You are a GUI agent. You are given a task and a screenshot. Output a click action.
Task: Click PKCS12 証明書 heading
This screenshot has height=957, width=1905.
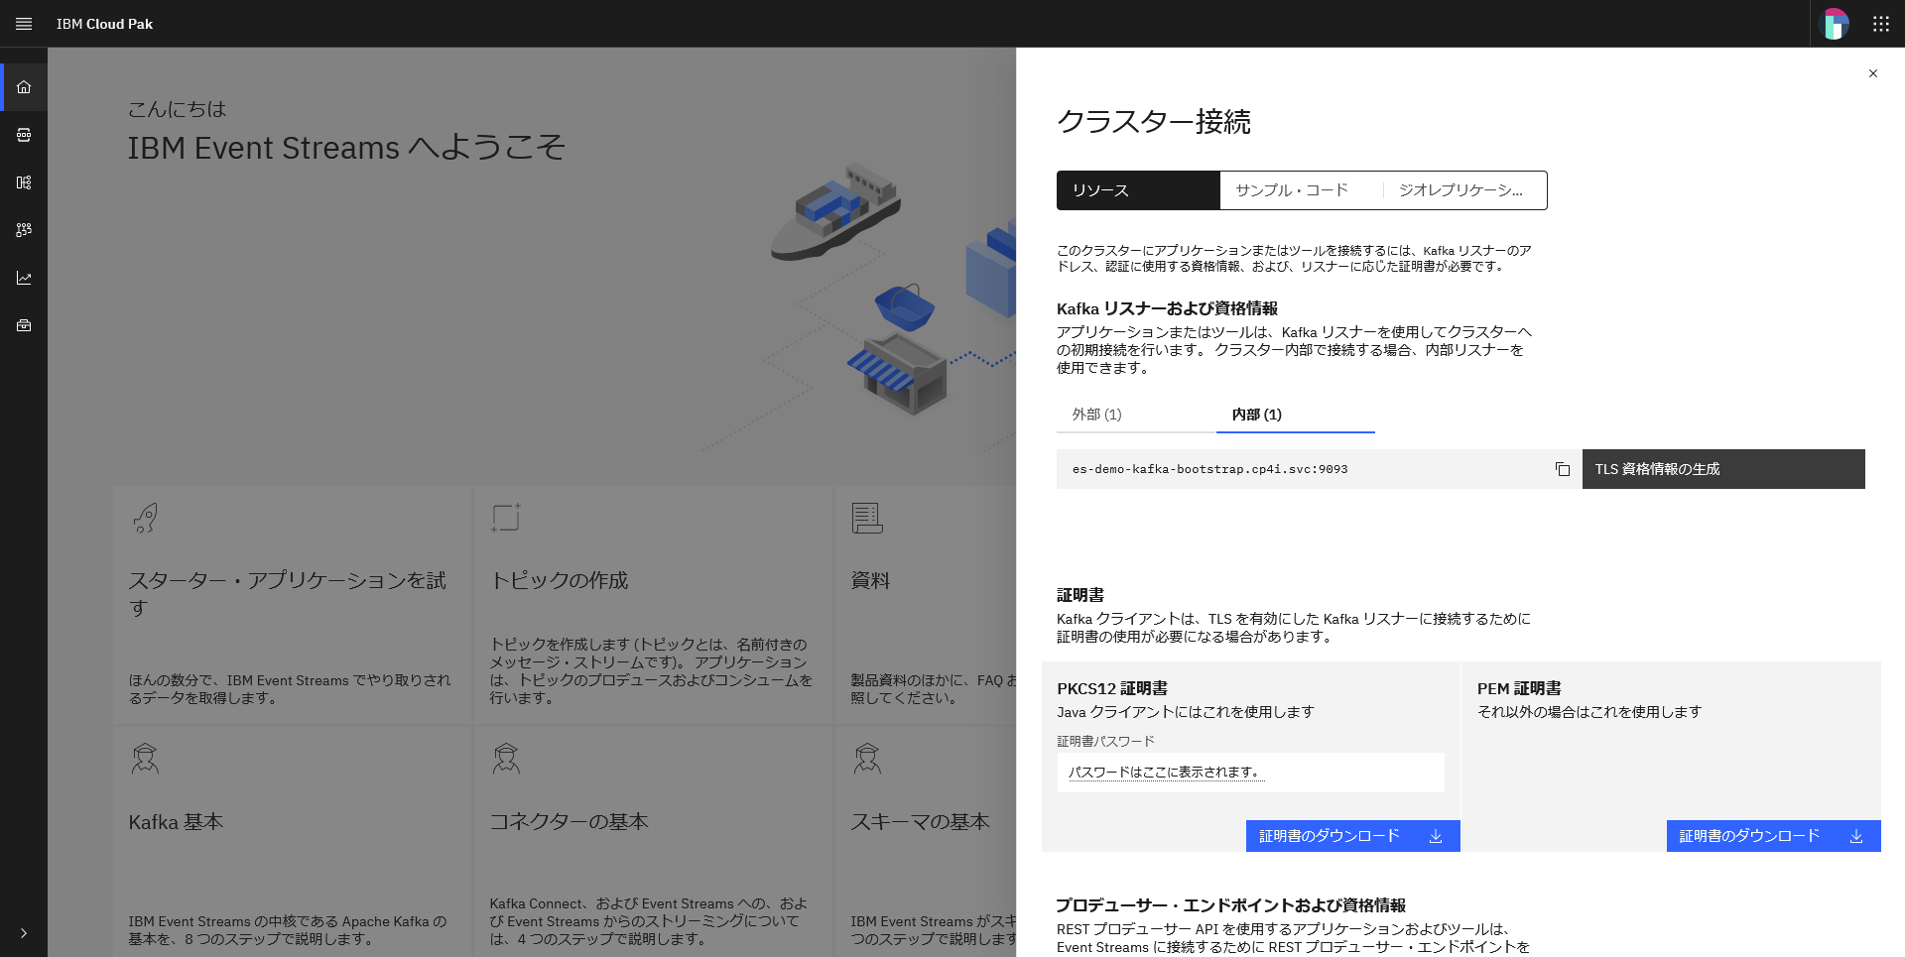point(1112,688)
